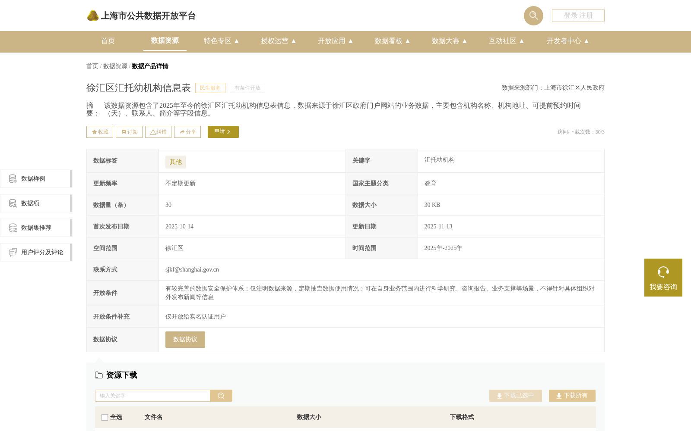The image size is (691, 431).
Task: Click the 申请 apply button
Action: point(223,132)
